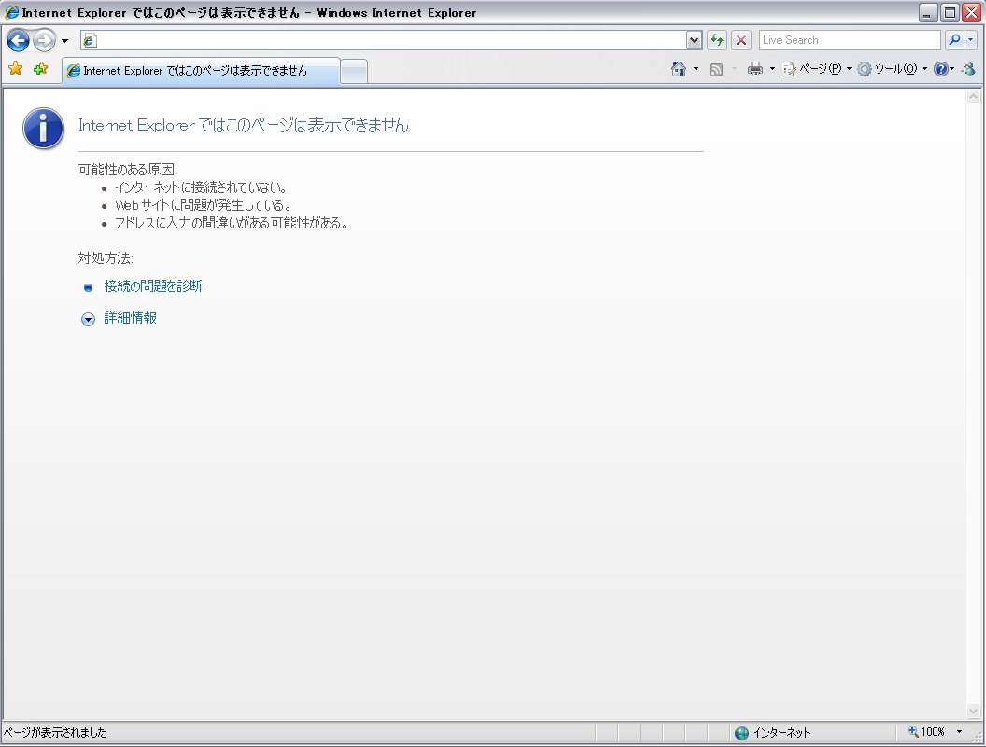Open the search provider options dropdown
Screen dimensions: 986x747
[x=970, y=40]
